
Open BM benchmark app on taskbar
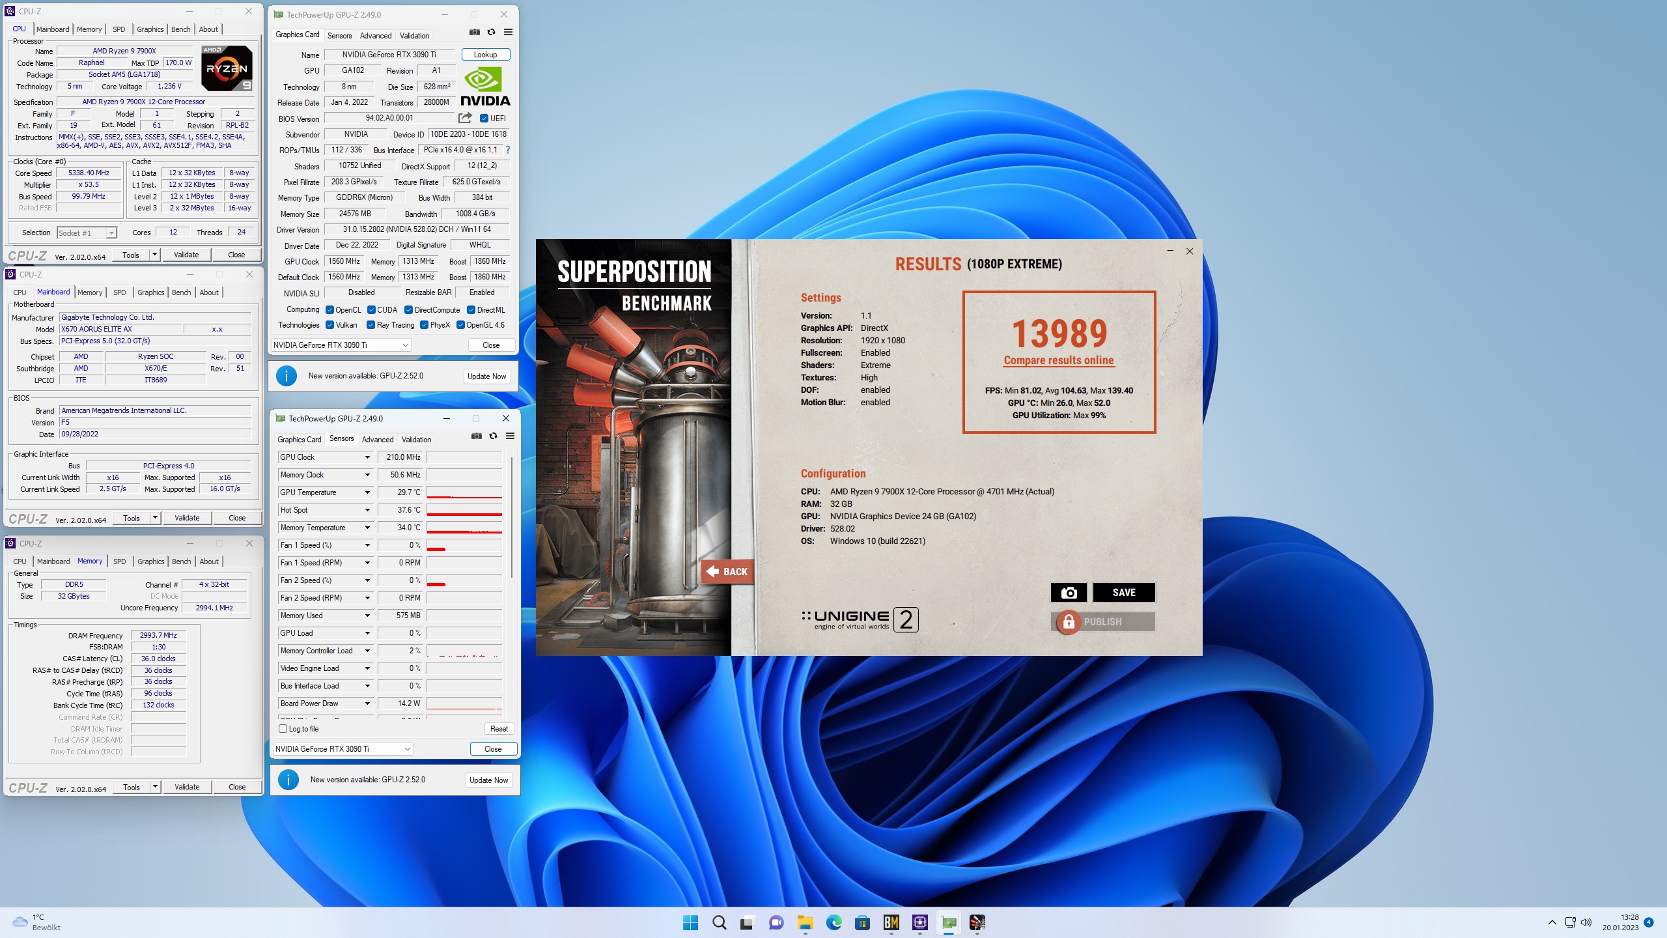pyautogui.click(x=891, y=922)
